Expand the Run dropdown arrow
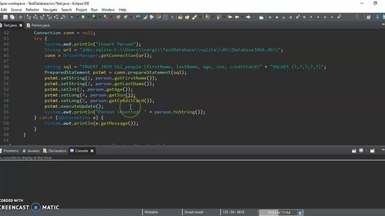This screenshot has height=216, width=385. 88,17
